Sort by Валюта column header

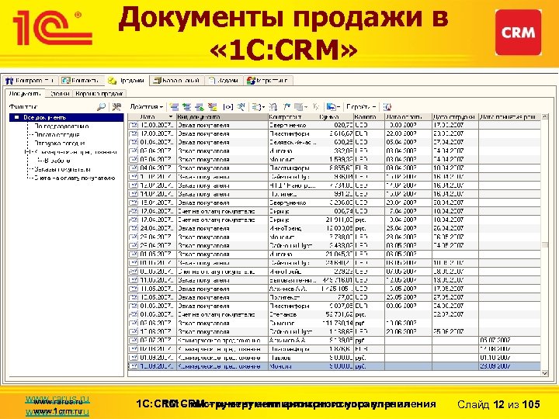point(369,117)
